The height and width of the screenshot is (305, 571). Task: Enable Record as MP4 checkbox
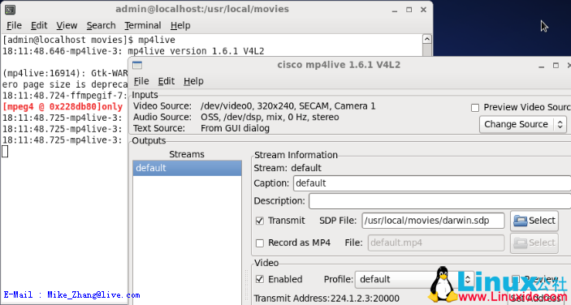coord(260,243)
